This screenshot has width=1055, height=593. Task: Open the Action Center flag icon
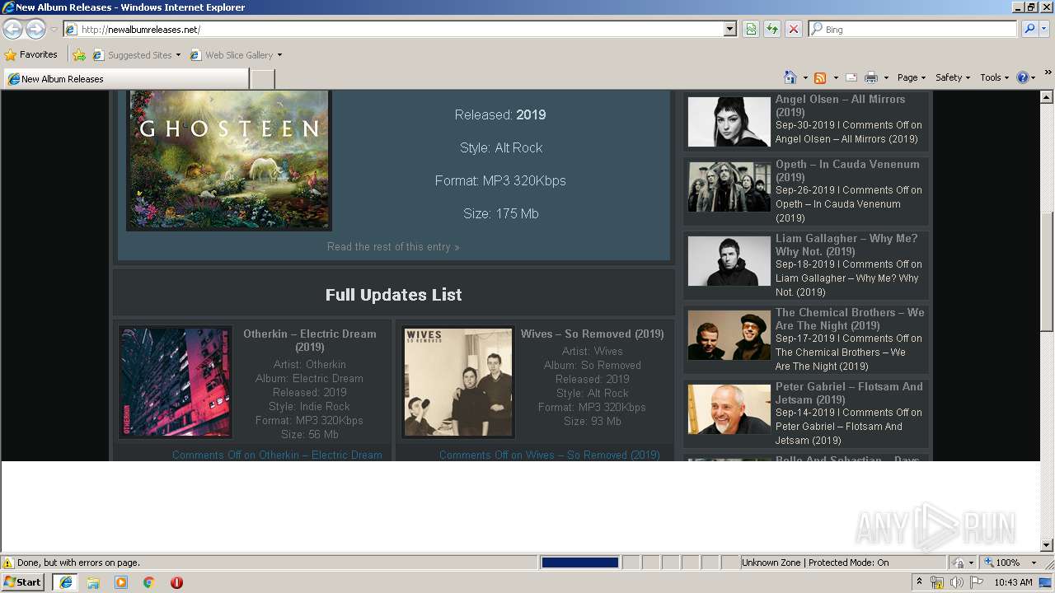[977, 582]
